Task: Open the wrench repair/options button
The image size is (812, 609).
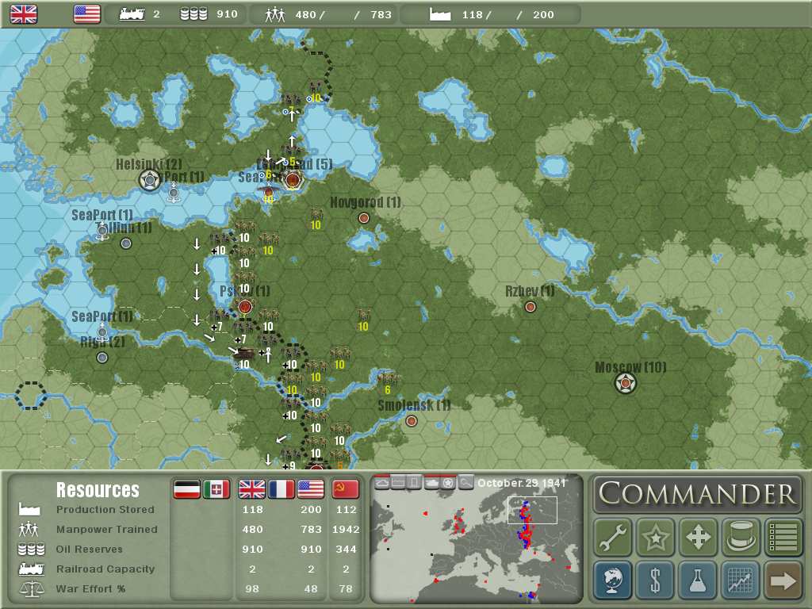Action: [613, 537]
